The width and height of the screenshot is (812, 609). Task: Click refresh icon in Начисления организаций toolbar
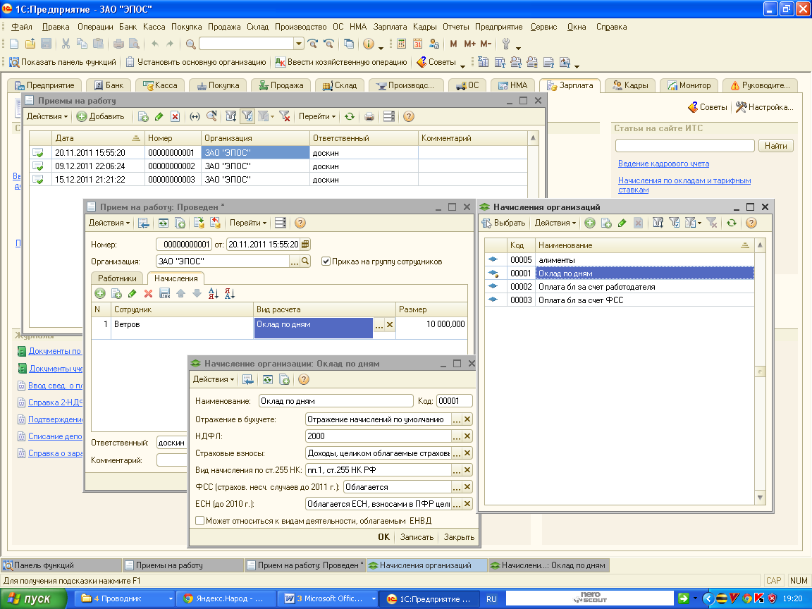point(731,223)
